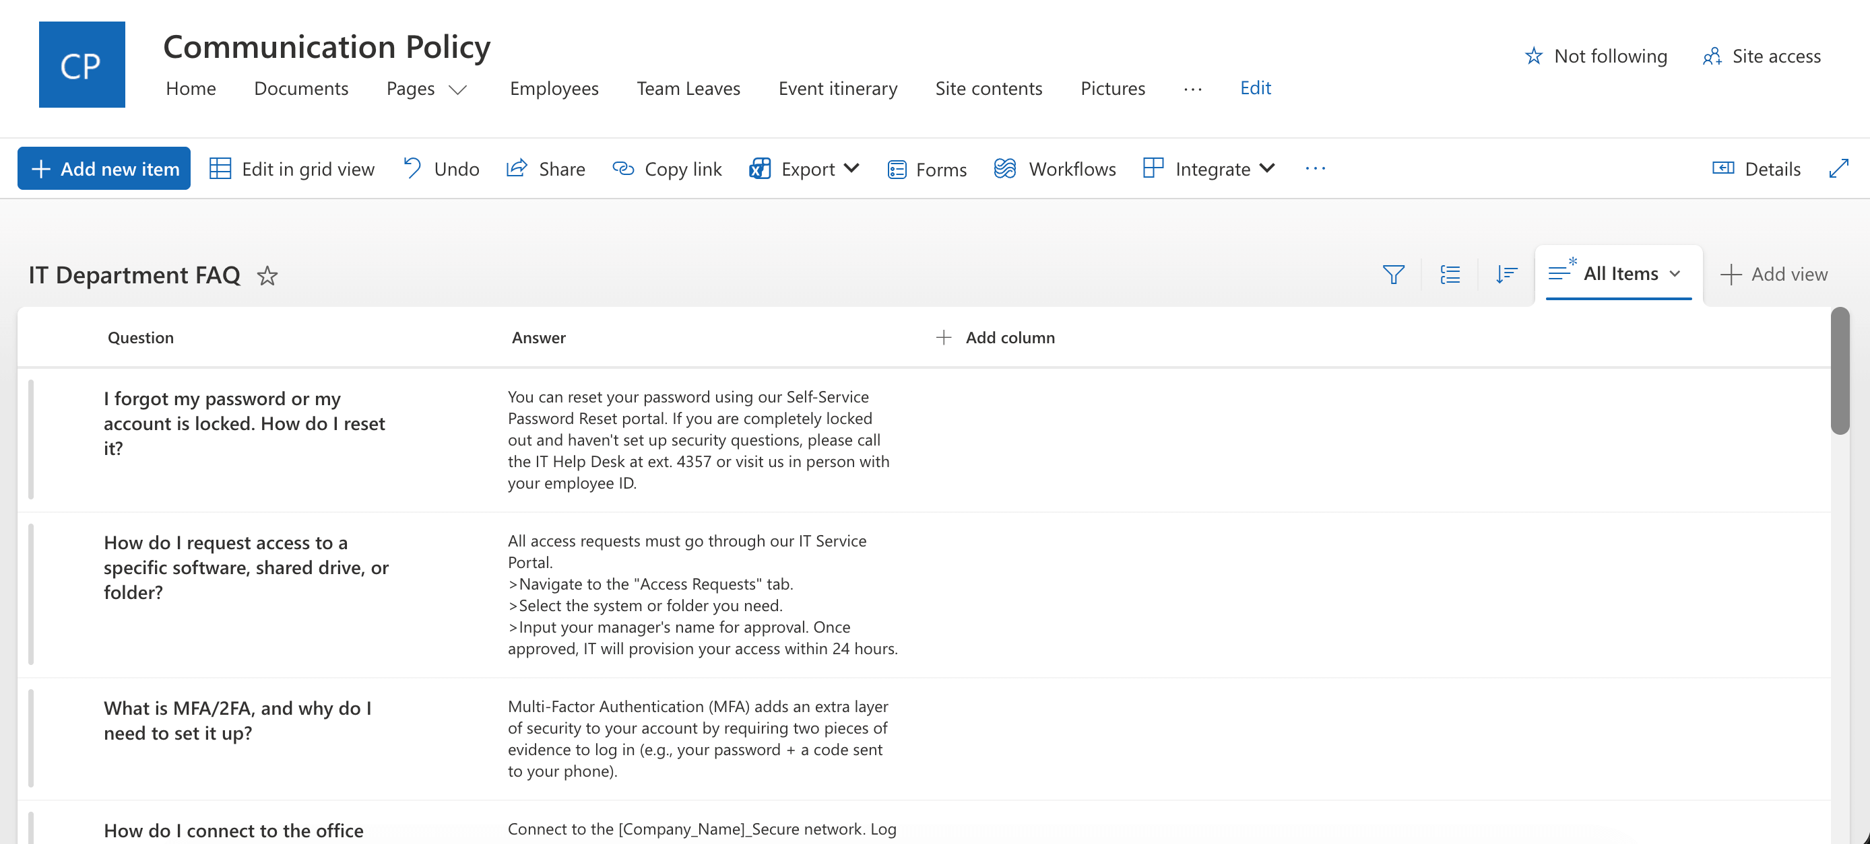1870x844 pixels.
Task: Click the Not following star icon
Action: [x=1533, y=56]
